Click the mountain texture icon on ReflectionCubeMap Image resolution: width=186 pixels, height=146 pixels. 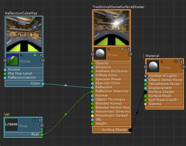coord(13,59)
